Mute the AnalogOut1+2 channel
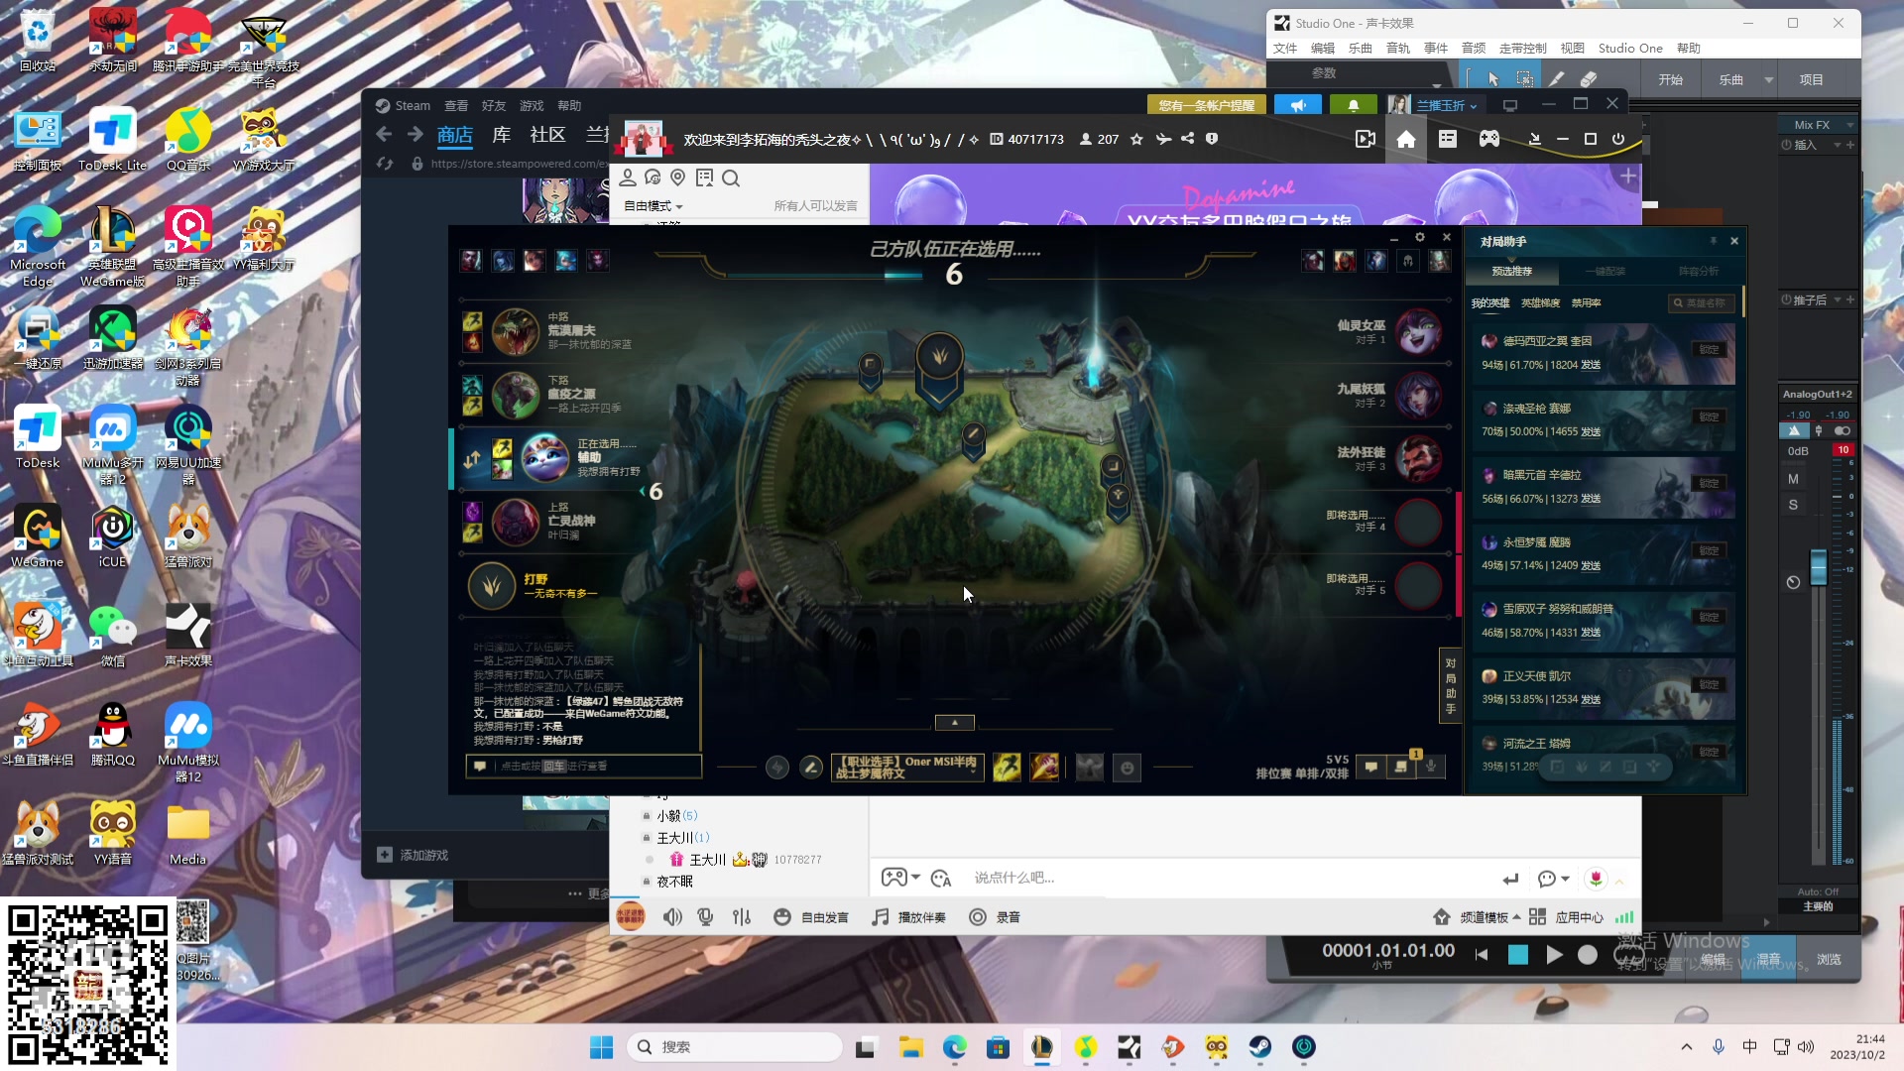The image size is (1904, 1071). tap(1793, 479)
